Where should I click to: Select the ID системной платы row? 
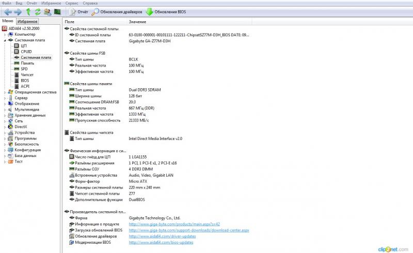tap(159, 35)
